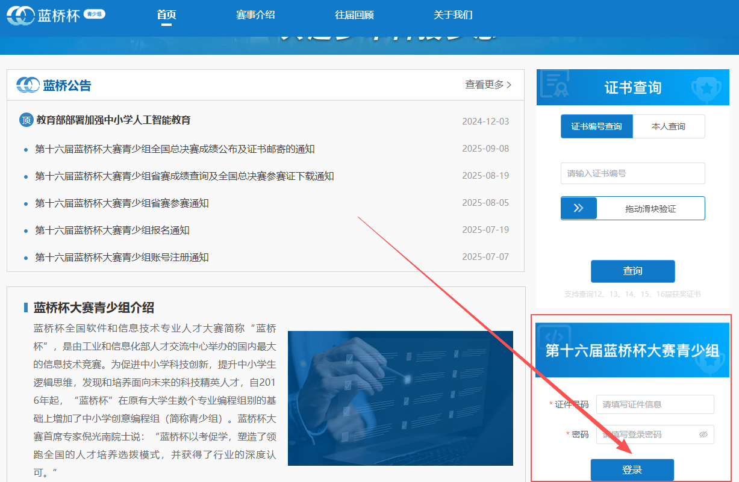Click the date 2025-08-19
This screenshot has width=739, height=482.
click(x=485, y=176)
